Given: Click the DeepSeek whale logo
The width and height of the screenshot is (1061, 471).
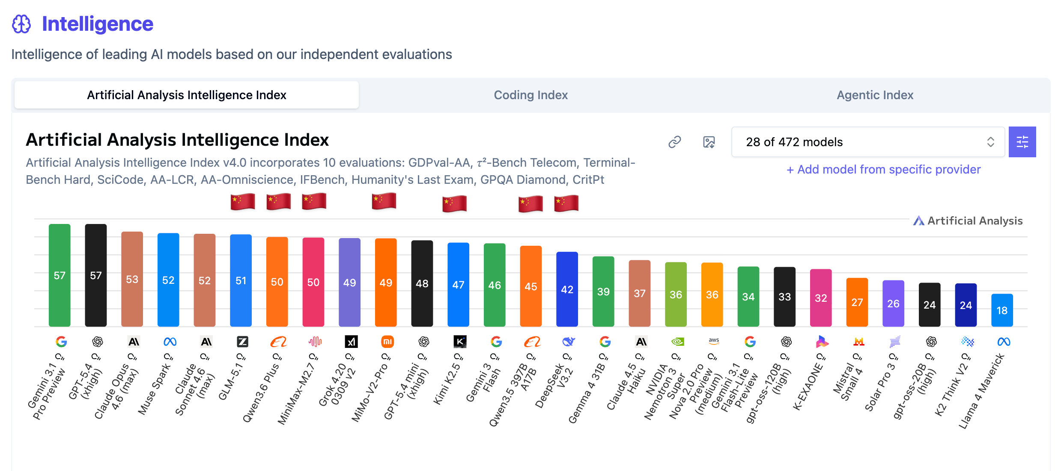Looking at the screenshot, I should point(568,341).
